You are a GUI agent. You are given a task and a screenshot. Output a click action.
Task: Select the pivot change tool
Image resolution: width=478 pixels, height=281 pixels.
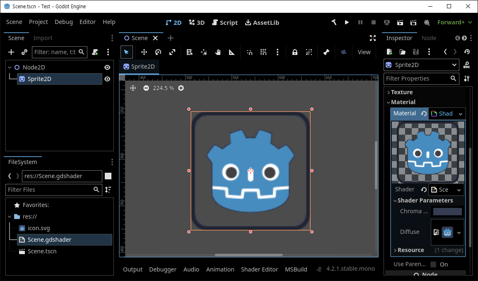[x=204, y=52]
